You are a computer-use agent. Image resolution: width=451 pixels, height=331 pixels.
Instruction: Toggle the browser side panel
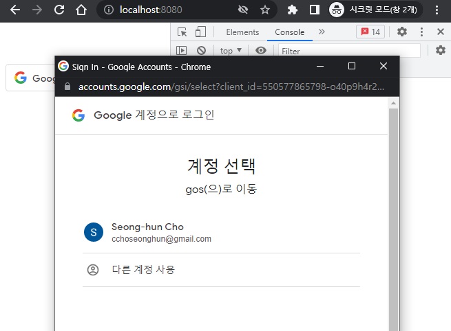tap(315, 10)
